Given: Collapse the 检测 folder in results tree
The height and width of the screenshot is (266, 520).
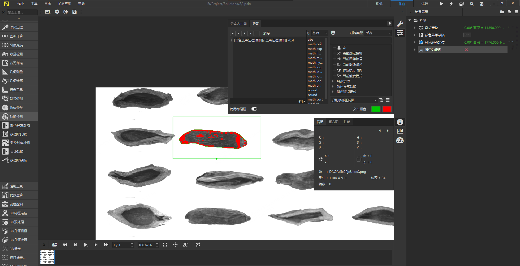Looking at the screenshot, I should [410, 21].
